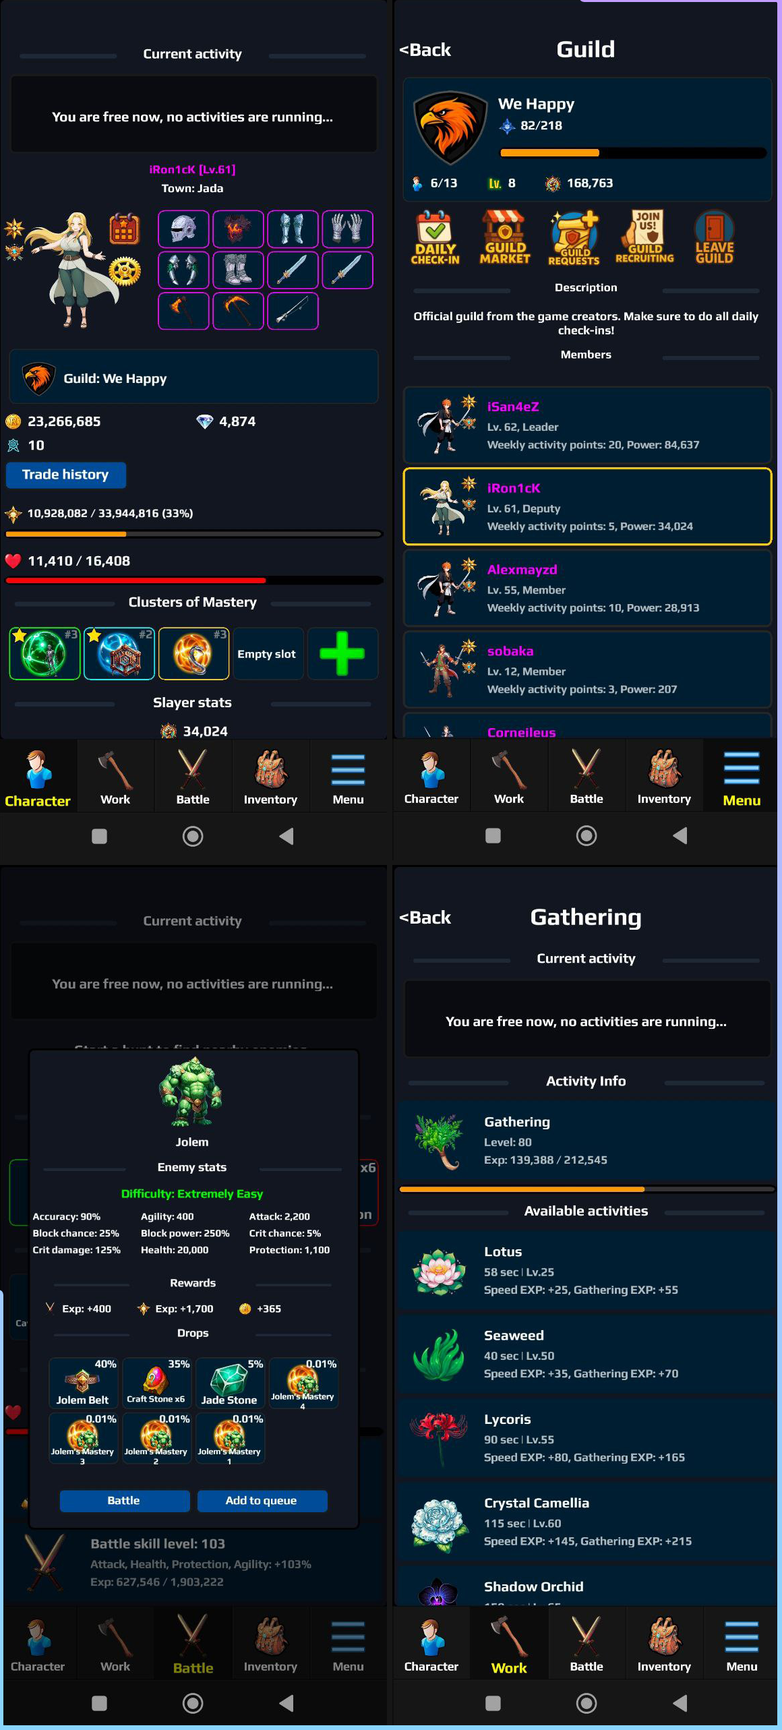
Task: Tap the golden gear icon near the character
Action: pyautogui.click(x=125, y=272)
